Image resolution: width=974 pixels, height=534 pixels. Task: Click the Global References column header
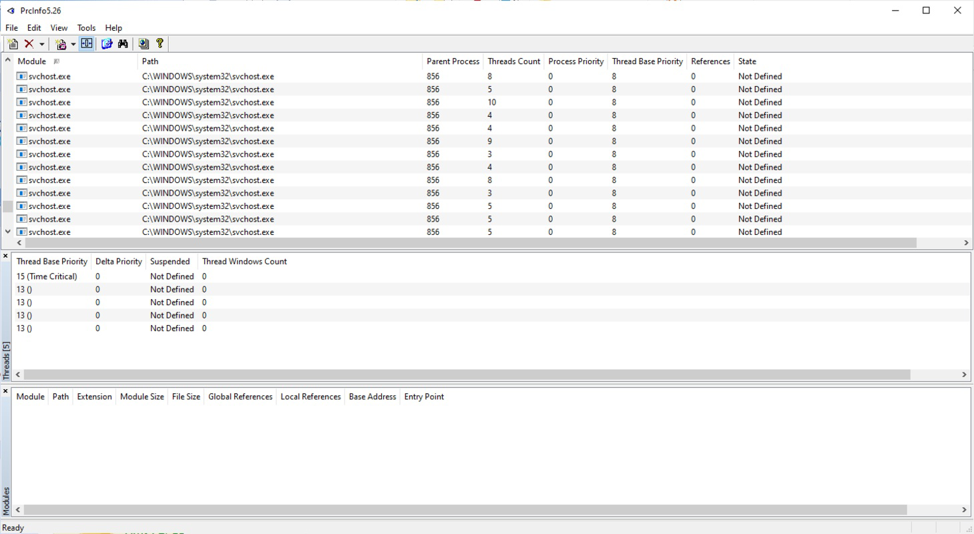tap(240, 396)
